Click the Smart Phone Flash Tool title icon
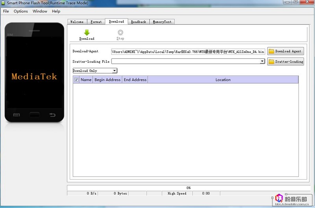The width and height of the screenshot is (315, 208). pyautogui.click(x=3, y=3)
